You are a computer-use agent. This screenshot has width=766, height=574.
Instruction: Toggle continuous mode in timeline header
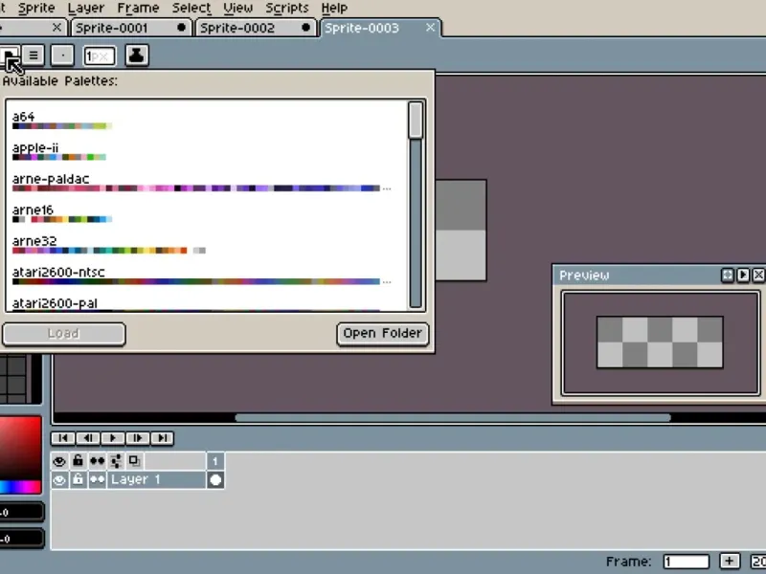[x=97, y=461]
